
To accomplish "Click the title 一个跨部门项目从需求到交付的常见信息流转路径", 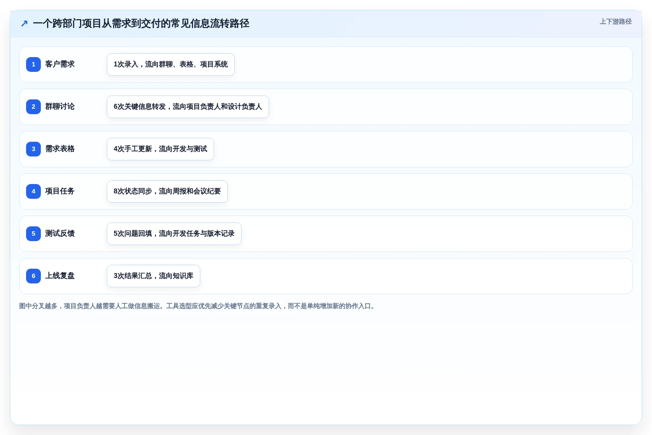I will tap(141, 24).
